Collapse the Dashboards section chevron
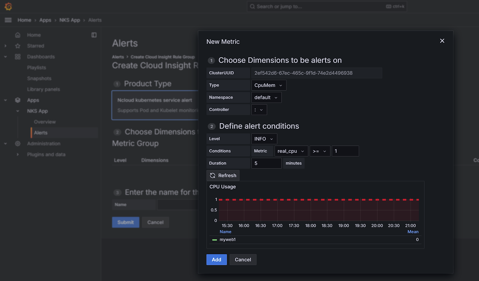This screenshot has height=281, width=479. pos(5,57)
